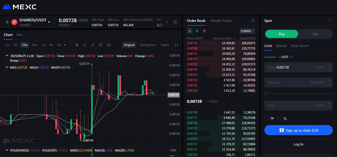Image resolution: width=337 pixels, height=157 pixels.
Task: Select 4H timeframe
Action: (x=51, y=45)
